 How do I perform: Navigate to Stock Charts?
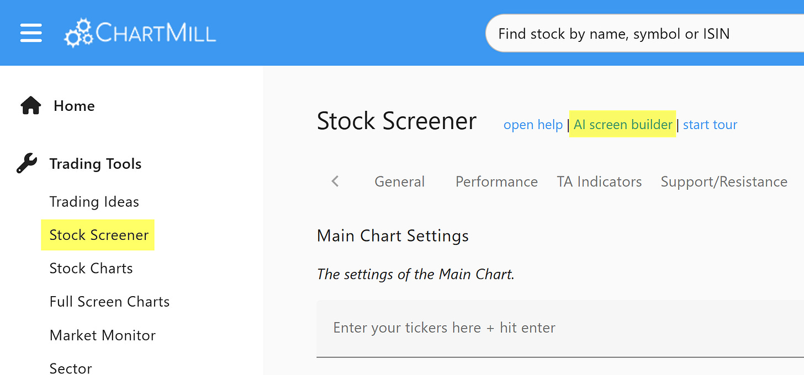pyautogui.click(x=91, y=269)
